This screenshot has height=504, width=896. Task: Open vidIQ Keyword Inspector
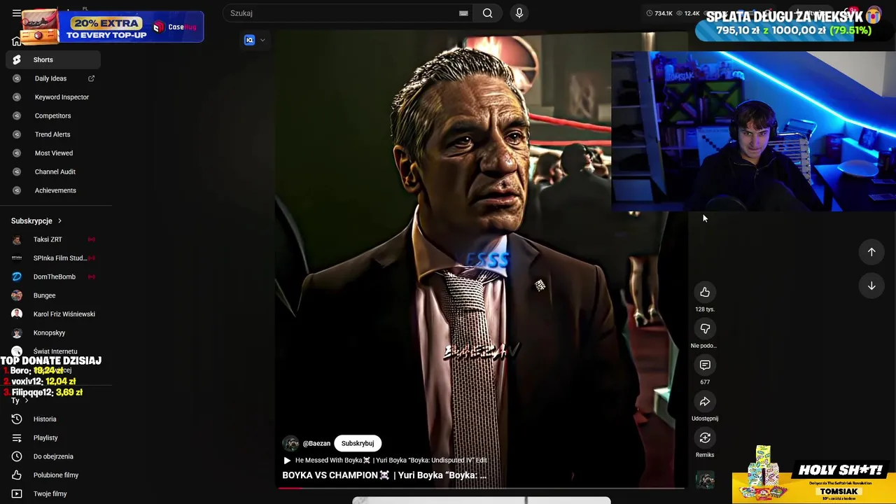tap(62, 97)
